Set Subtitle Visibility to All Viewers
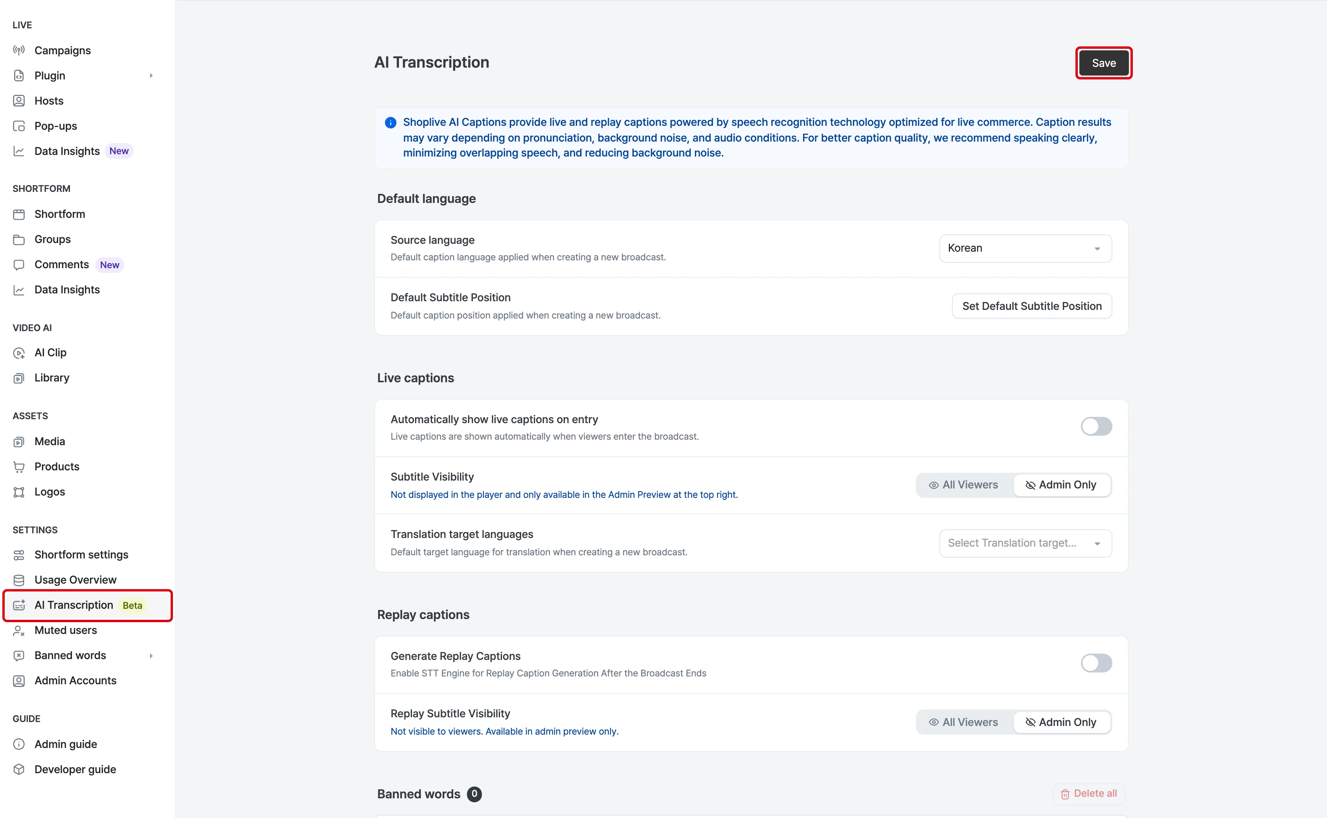Image resolution: width=1327 pixels, height=818 pixels. pos(964,485)
